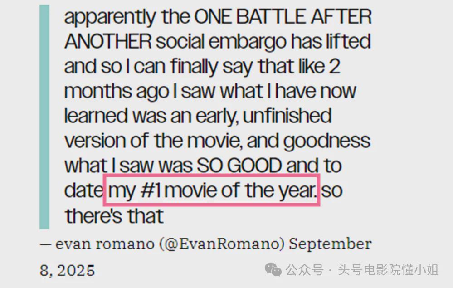
Task: Click the WeChat logo icon in watermark
Action: 273,270
